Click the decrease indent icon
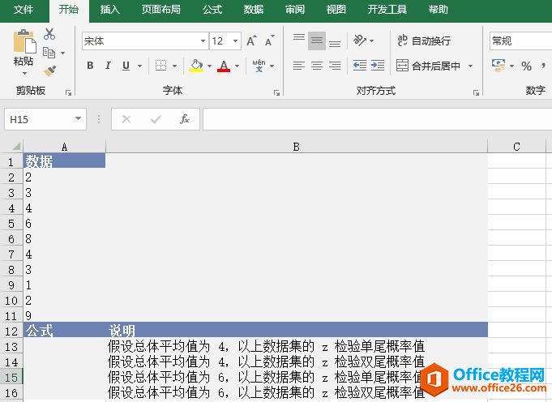This screenshot has height=402, width=552. click(x=359, y=66)
